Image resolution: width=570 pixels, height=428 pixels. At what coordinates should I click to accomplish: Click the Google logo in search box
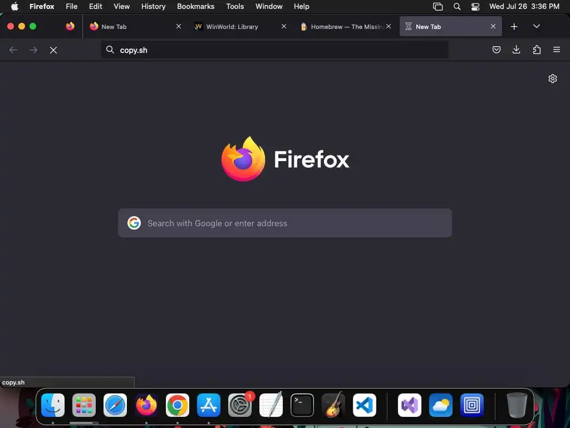134,223
